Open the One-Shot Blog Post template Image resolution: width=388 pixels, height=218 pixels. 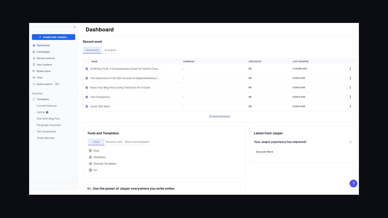click(x=48, y=119)
